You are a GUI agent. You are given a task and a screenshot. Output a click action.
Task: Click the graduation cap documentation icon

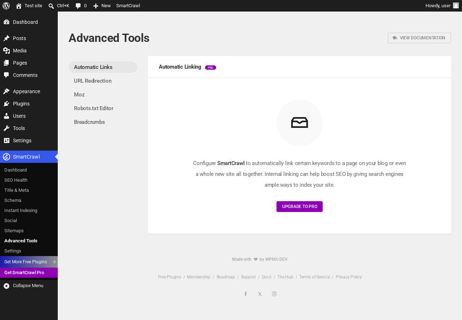click(395, 38)
